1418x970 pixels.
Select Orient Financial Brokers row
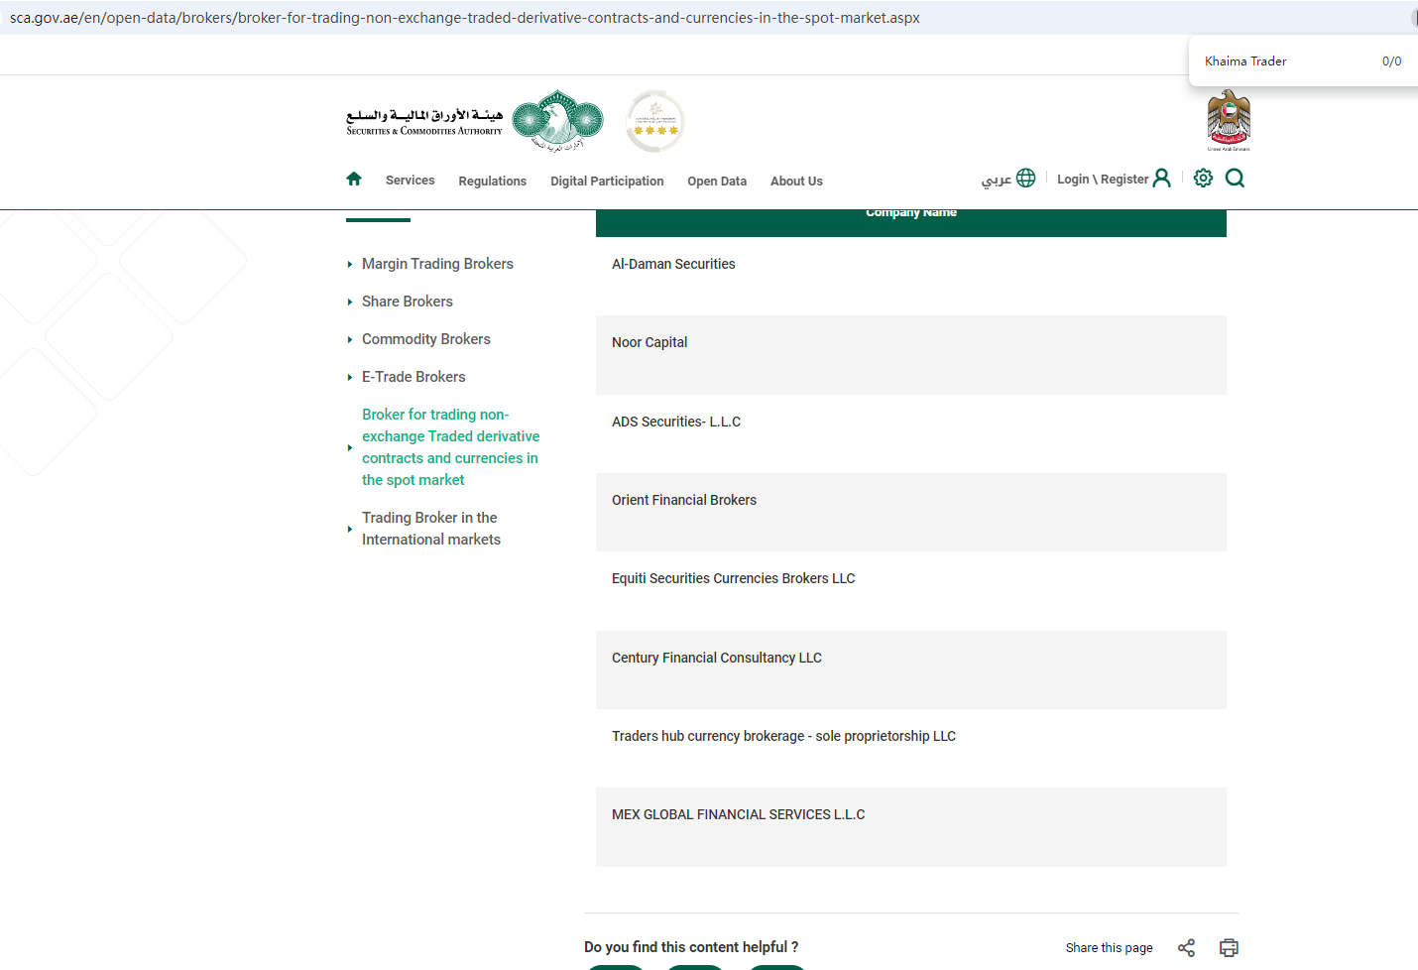tap(911, 512)
